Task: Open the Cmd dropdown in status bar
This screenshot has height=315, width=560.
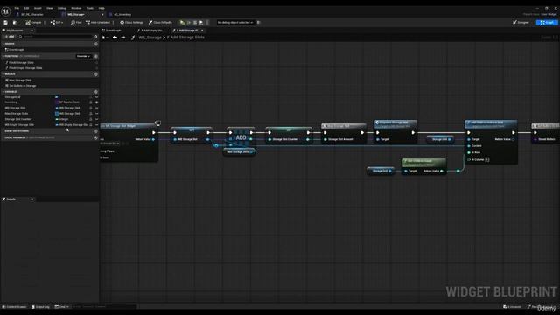Action: [62, 307]
